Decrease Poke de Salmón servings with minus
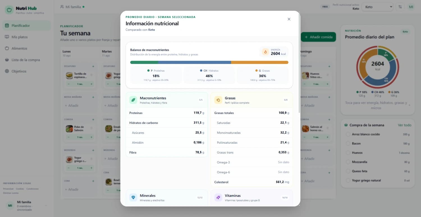 point(69,137)
